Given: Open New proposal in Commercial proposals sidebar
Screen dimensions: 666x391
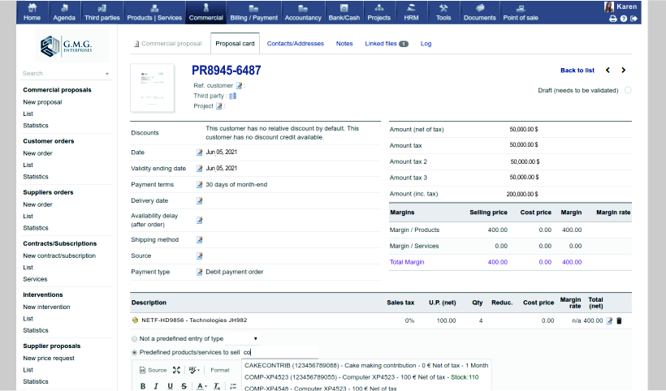Looking at the screenshot, I should [x=42, y=102].
